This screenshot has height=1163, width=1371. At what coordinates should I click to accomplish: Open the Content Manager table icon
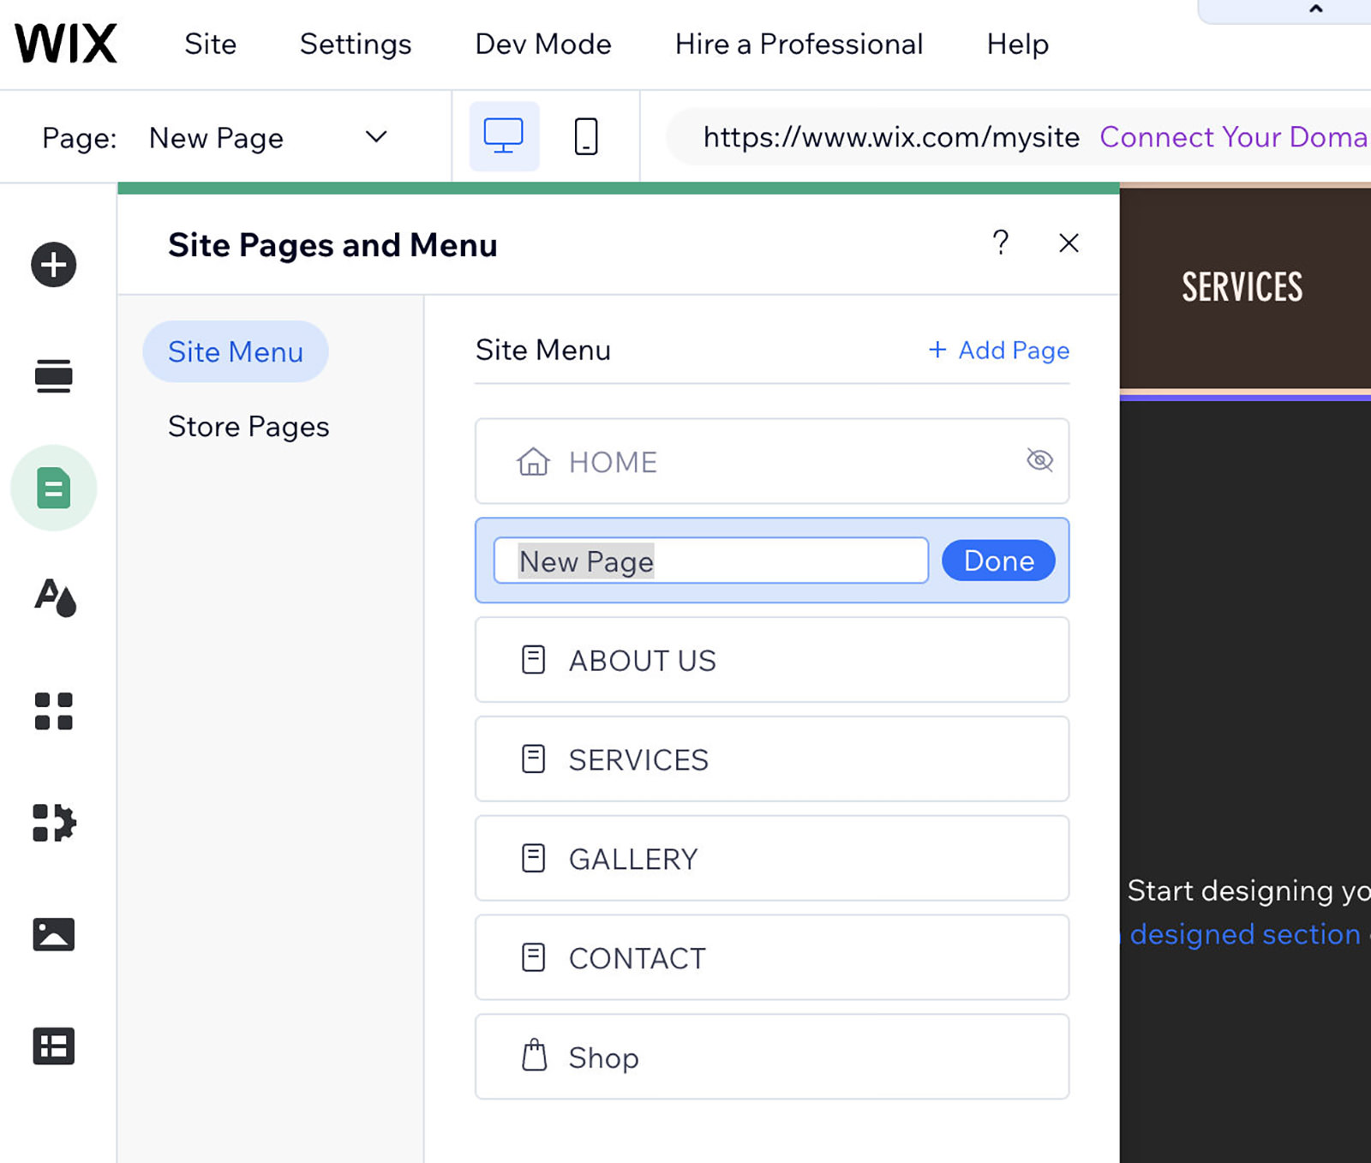54,1046
